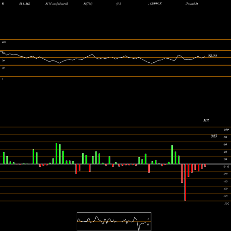231x231 pixels.
Task: Click the RSI current value 52.55
Action: [213, 55]
